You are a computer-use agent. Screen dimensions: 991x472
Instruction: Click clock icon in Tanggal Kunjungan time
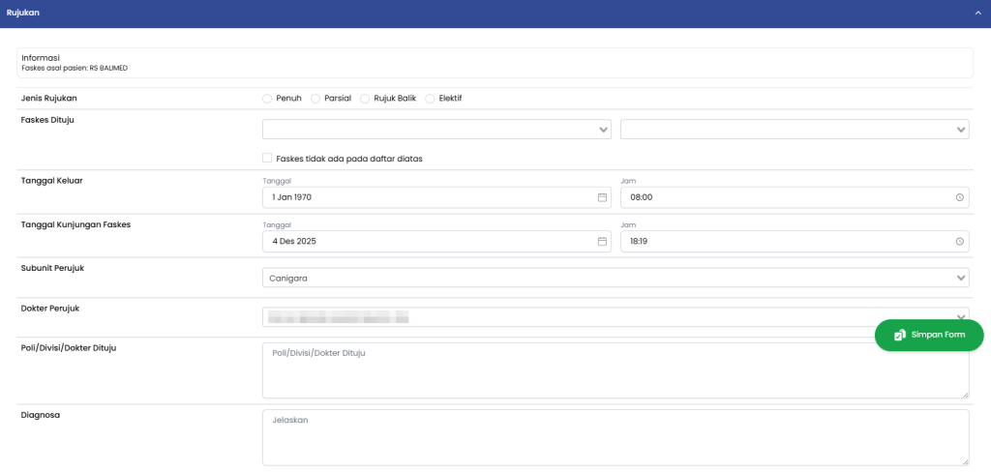tap(959, 242)
